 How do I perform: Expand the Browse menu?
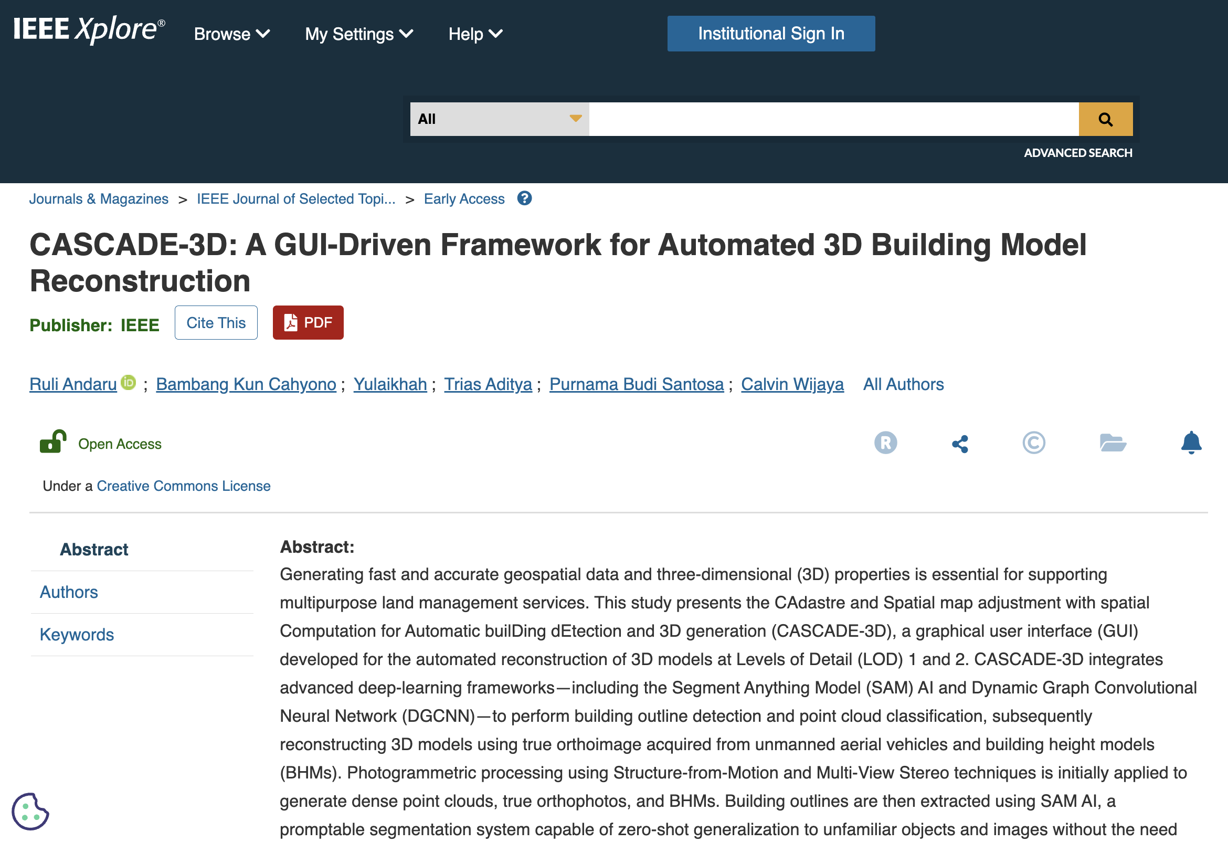tap(232, 34)
